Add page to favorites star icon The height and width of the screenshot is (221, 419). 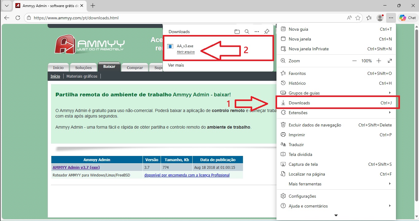[x=358, y=18]
